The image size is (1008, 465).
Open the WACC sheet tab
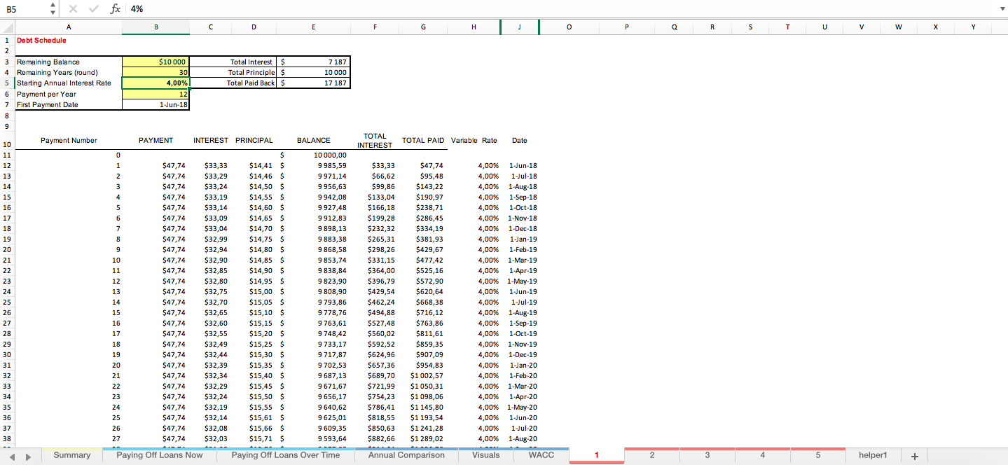[x=541, y=455]
